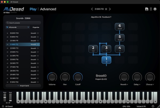Select operator 2 block
This screenshot has height=108, width=160.
(x=93, y=49)
